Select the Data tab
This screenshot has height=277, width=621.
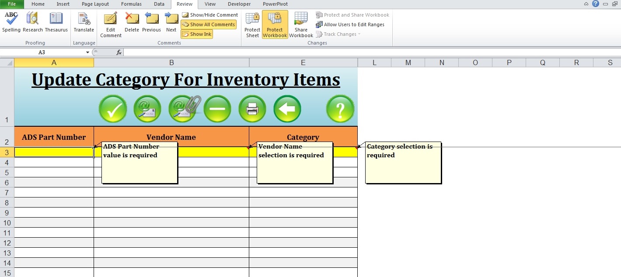coord(159,4)
